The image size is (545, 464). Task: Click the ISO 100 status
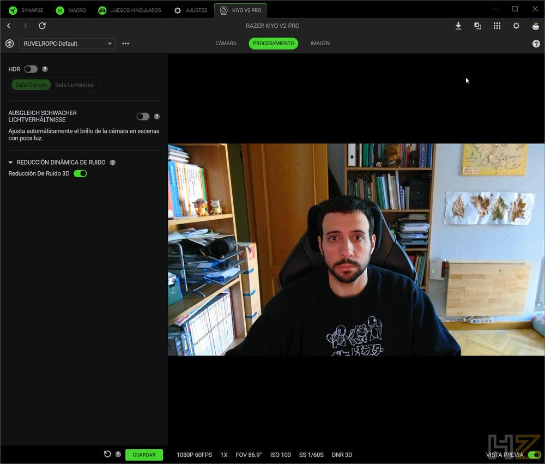pyautogui.click(x=281, y=455)
